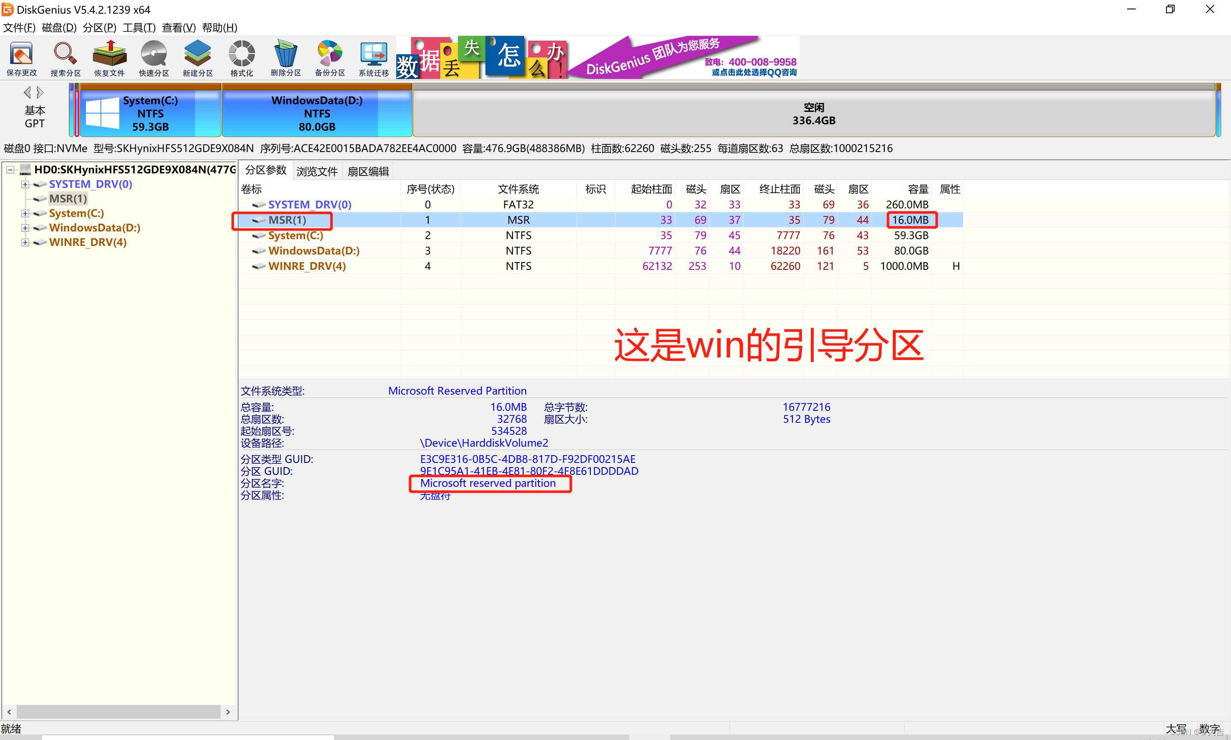Select the SYSTEM_DRV(0) row in partition table
The image size is (1231, 740).
point(601,205)
